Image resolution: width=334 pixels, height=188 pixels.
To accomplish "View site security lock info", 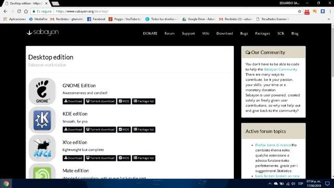I will [42, 11].
